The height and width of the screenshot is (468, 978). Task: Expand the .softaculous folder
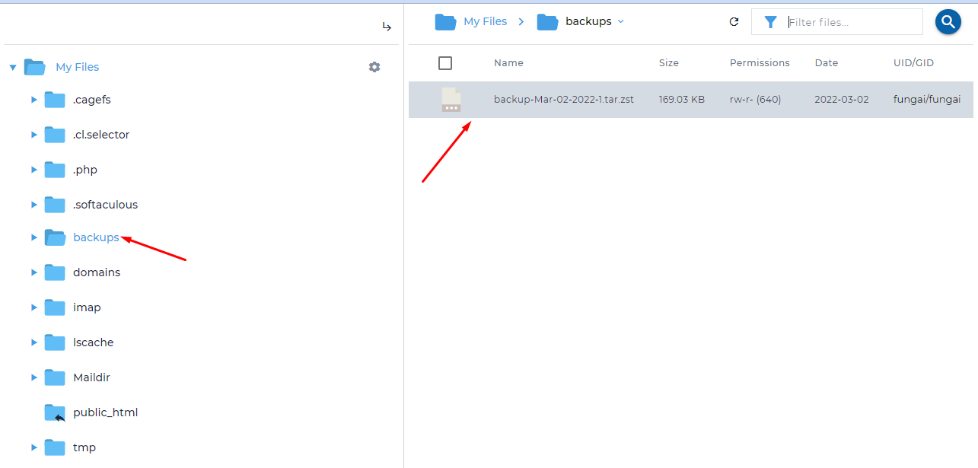(33, 204)
